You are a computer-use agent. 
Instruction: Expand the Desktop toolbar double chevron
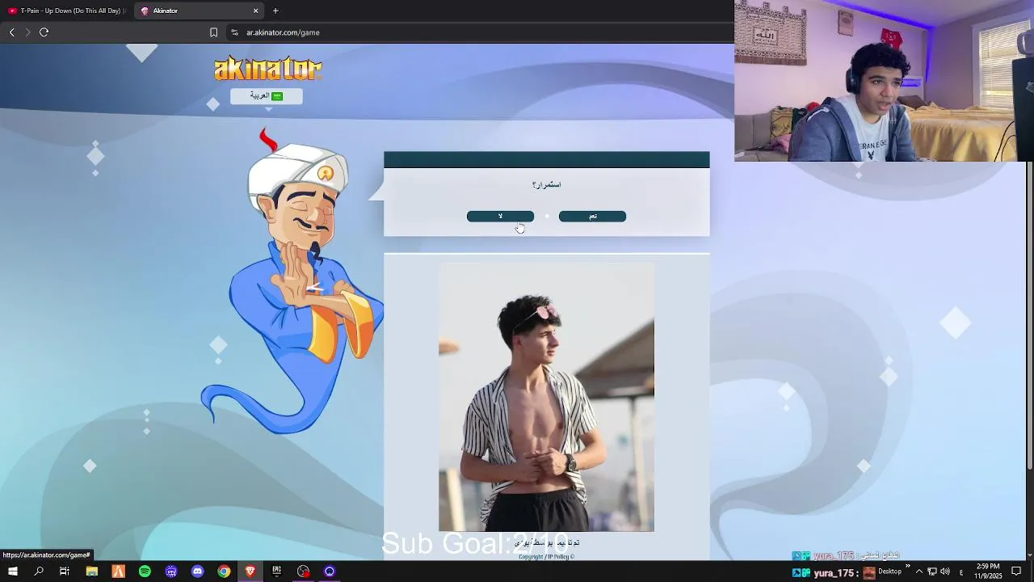[908, 567]
